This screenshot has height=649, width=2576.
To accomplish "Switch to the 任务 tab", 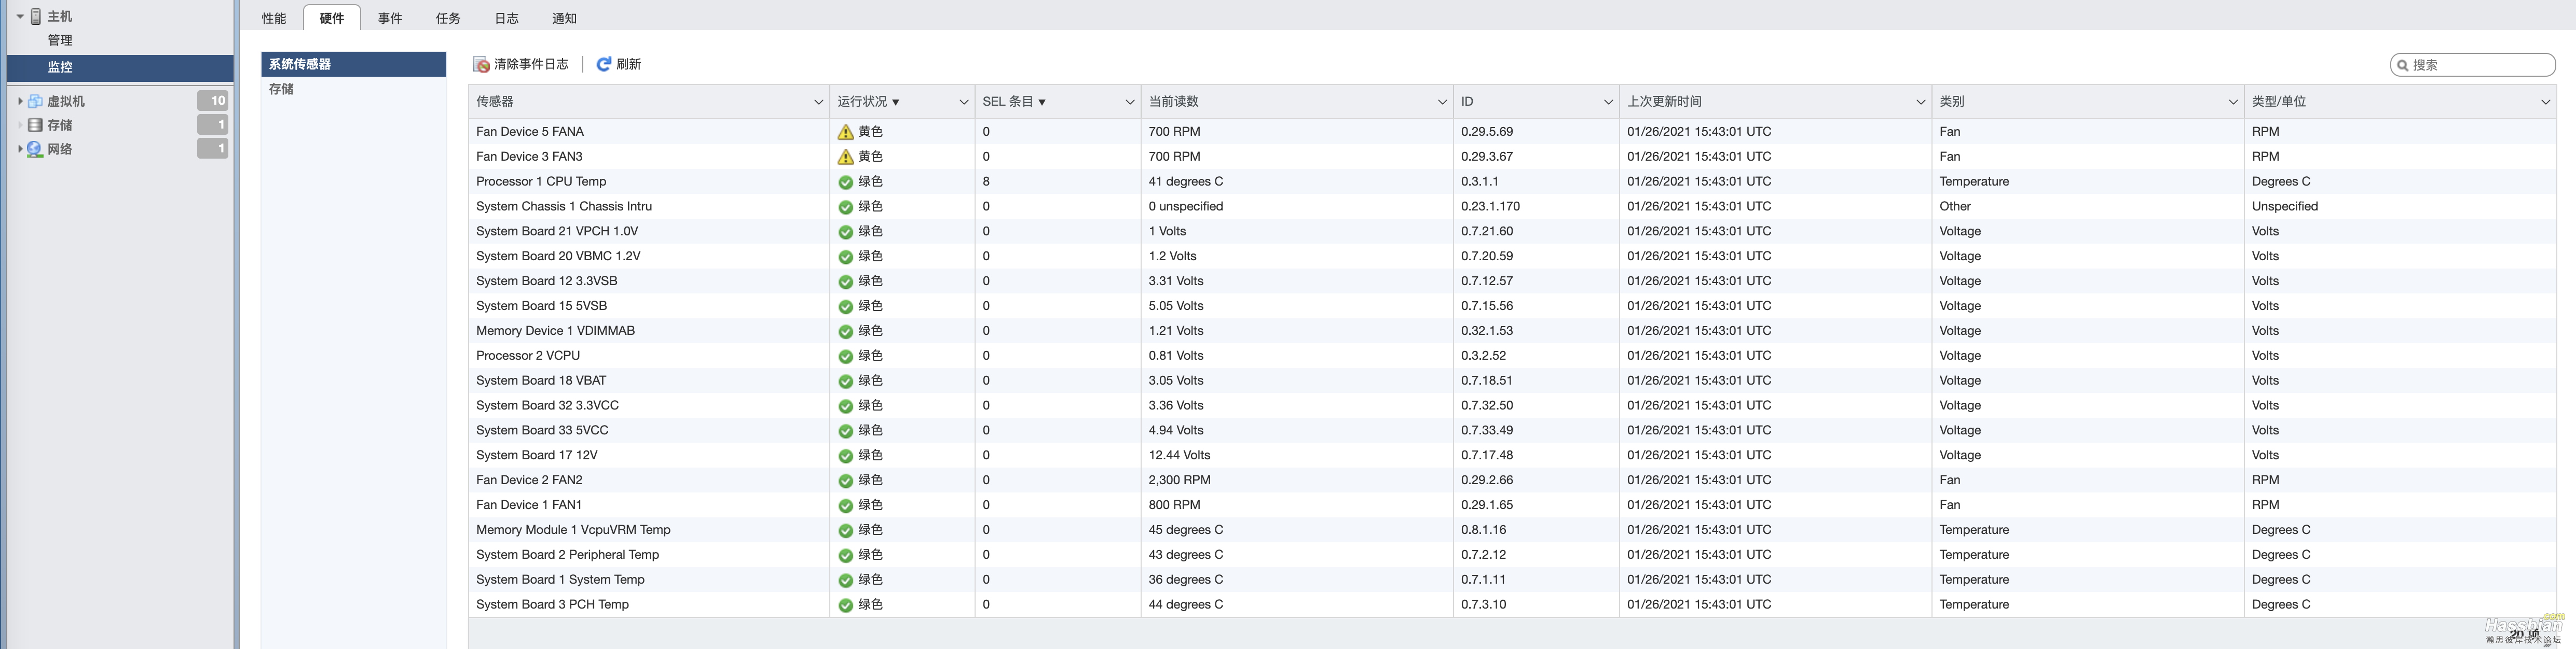I will [x=448, y=18].
